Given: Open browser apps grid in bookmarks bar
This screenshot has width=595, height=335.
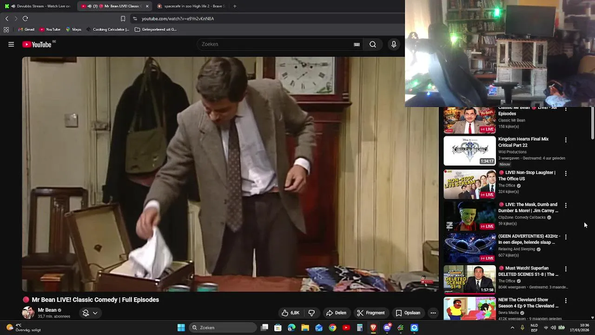Looking at the screenshot, I should pos(6,29).
